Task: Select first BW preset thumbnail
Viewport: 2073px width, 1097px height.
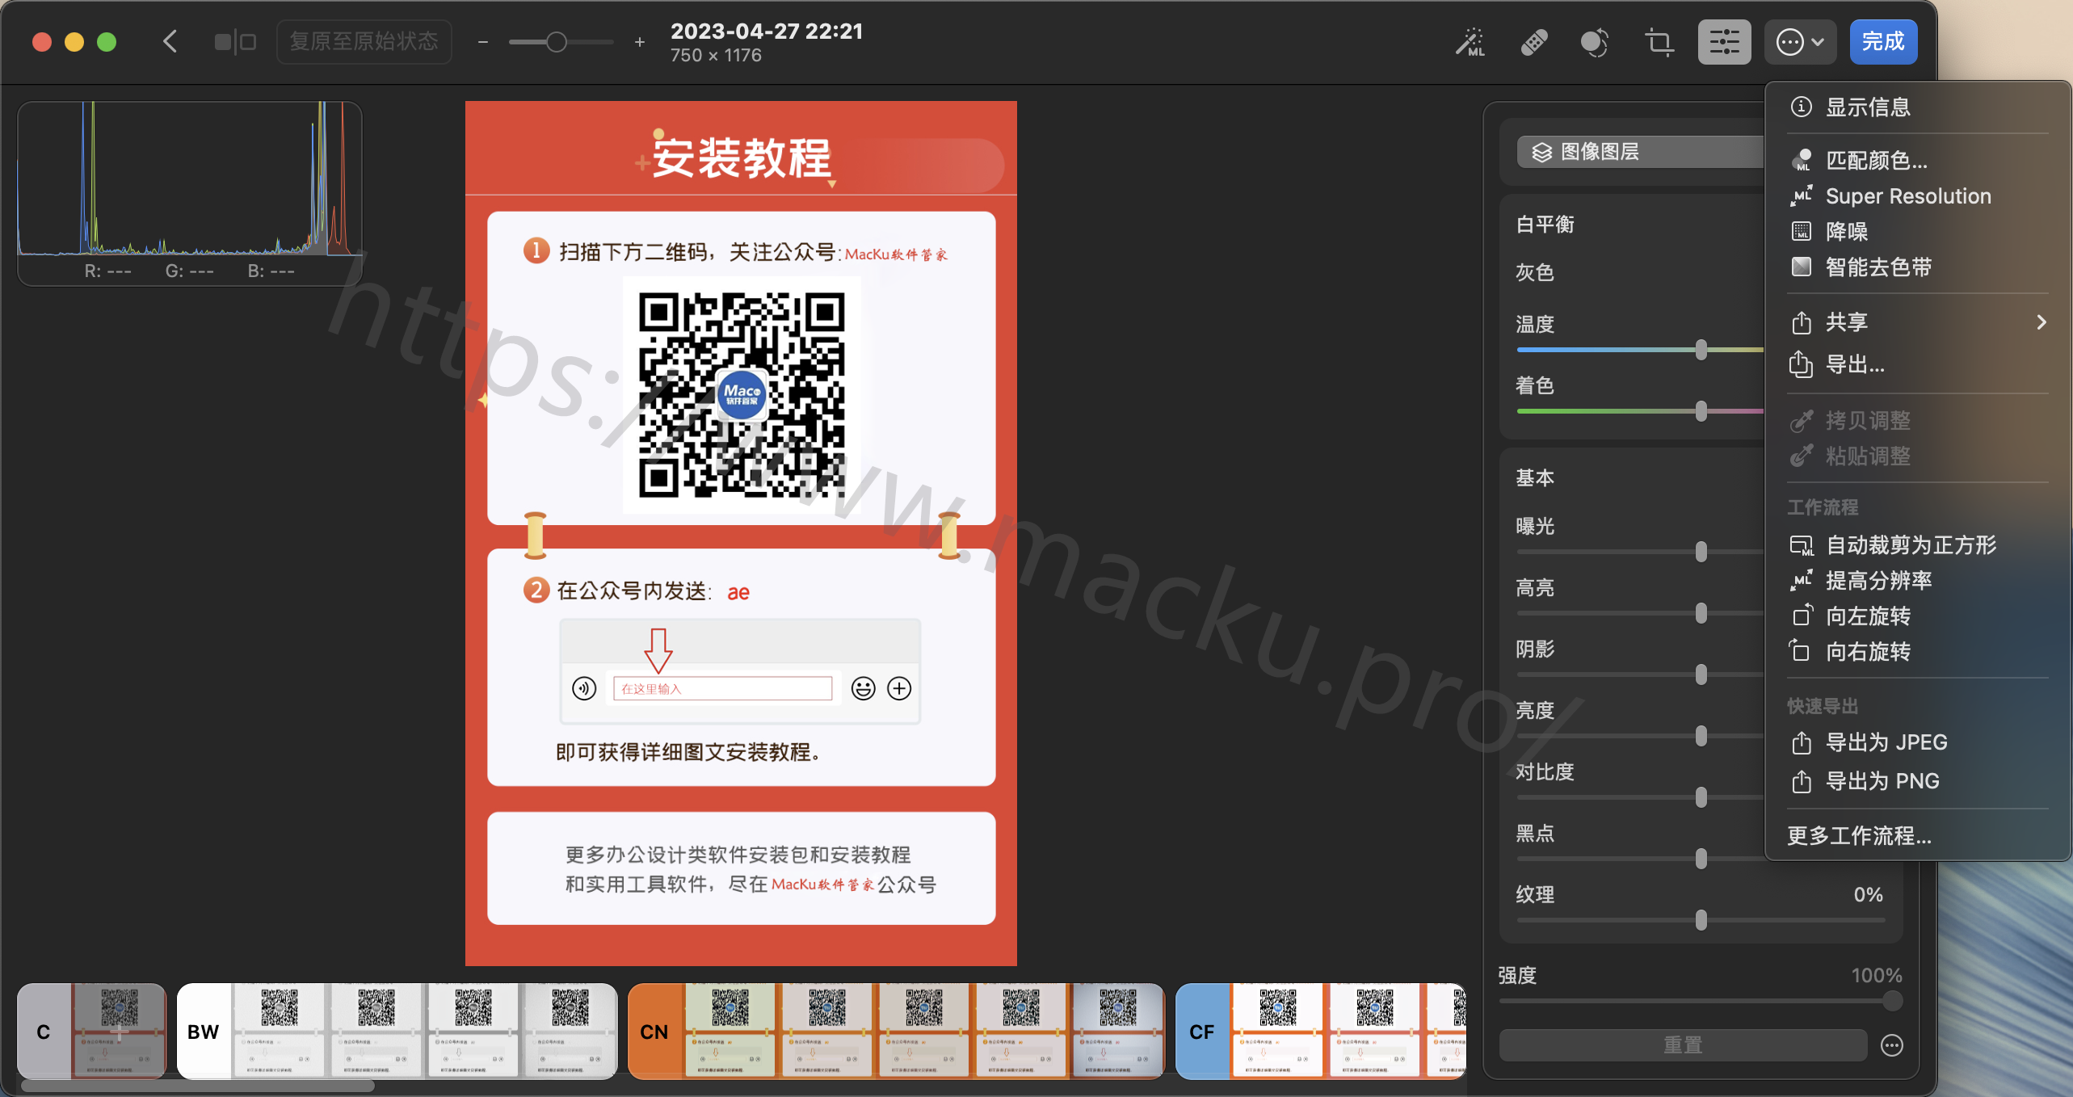Action: [280, 1032]
